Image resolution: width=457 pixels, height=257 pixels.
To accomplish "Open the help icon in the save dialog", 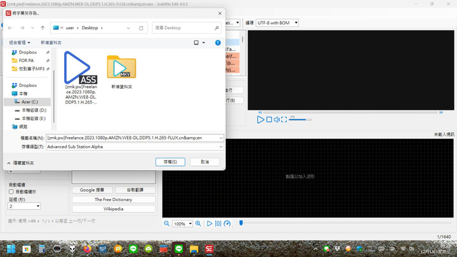I will click(218, 43).
